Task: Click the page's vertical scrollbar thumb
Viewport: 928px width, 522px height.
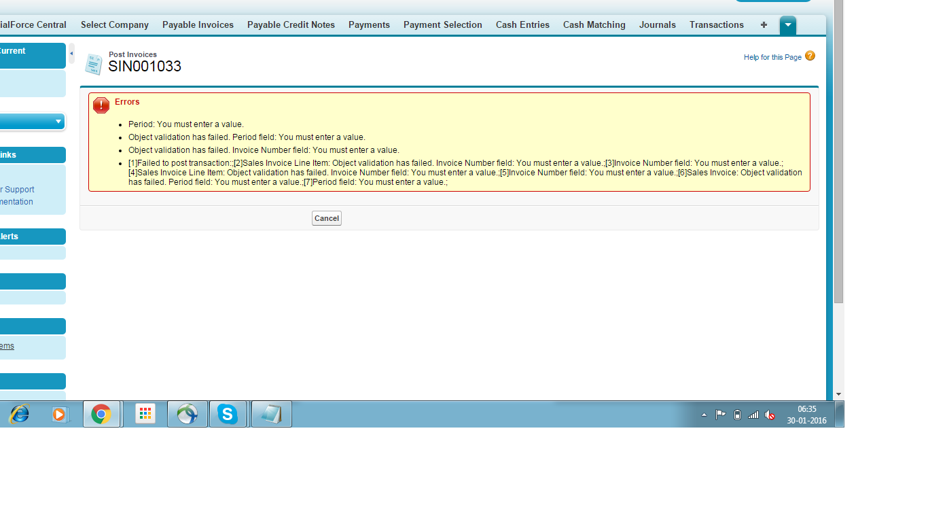Action: tap(838, 151)
